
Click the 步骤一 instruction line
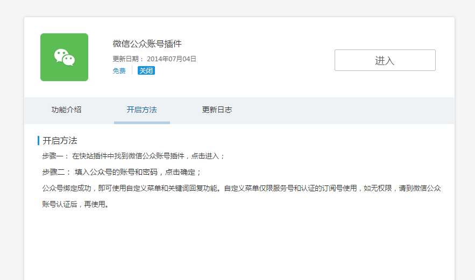coord(133,156)
